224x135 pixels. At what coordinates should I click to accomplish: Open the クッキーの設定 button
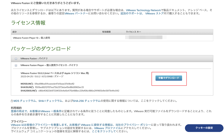[x=204, y=128]
